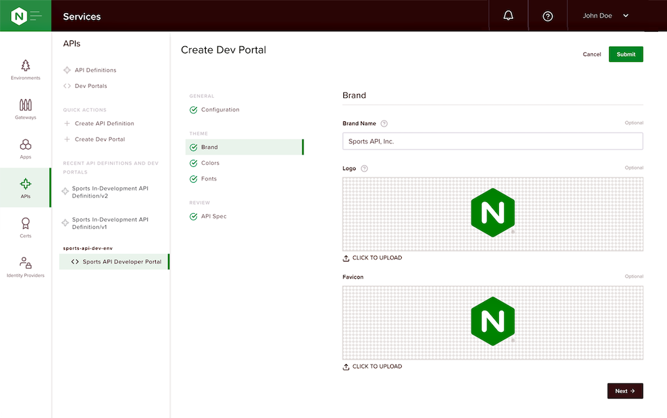Click the Cancel button
This screenshot has width=667, height=418.
[591, 55]
